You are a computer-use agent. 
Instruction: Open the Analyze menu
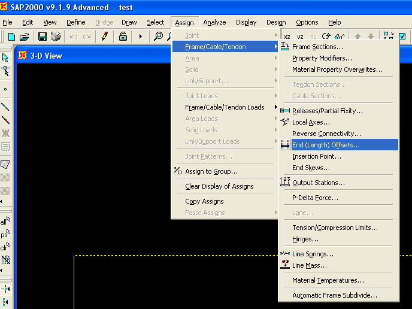pyautogui.click(x=214, y=22)
